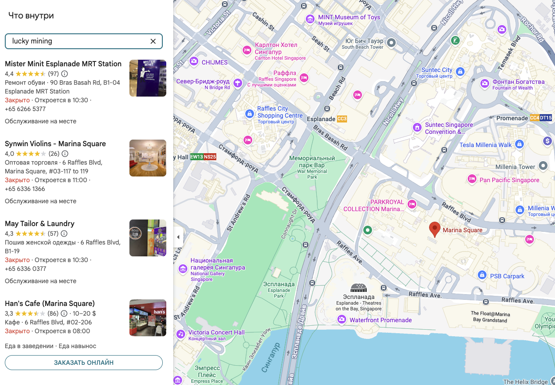Image resolution: width=555 pixels, height=385 pixels.
Task: Select Raffles City Shopping Centre marker
Action: tap(250, 114)
